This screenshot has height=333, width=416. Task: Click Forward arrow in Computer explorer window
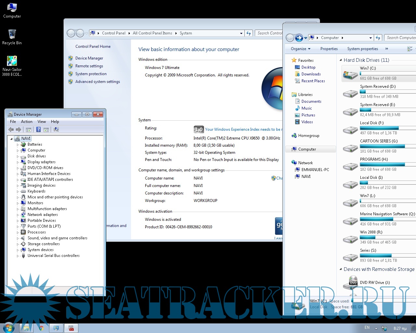(x=299, y=38)
